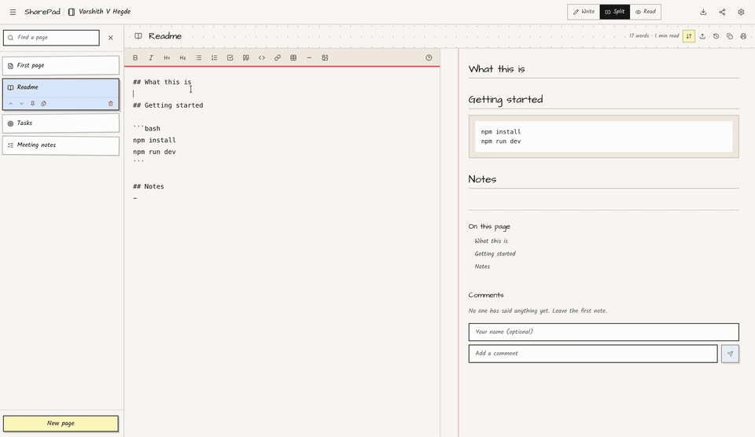
Task: Toggle bold formatting in editor toolbar
Action: [x=135, y=57]
